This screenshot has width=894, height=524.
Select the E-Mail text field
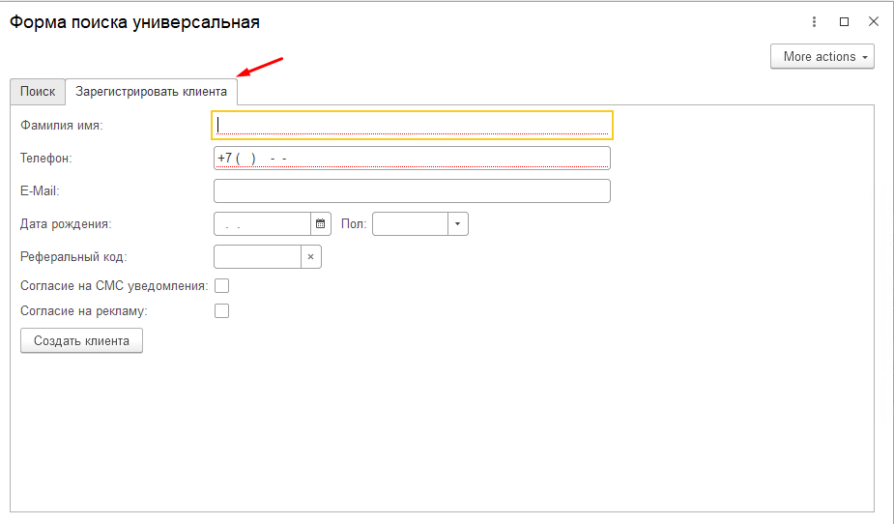tap(413, 191)
